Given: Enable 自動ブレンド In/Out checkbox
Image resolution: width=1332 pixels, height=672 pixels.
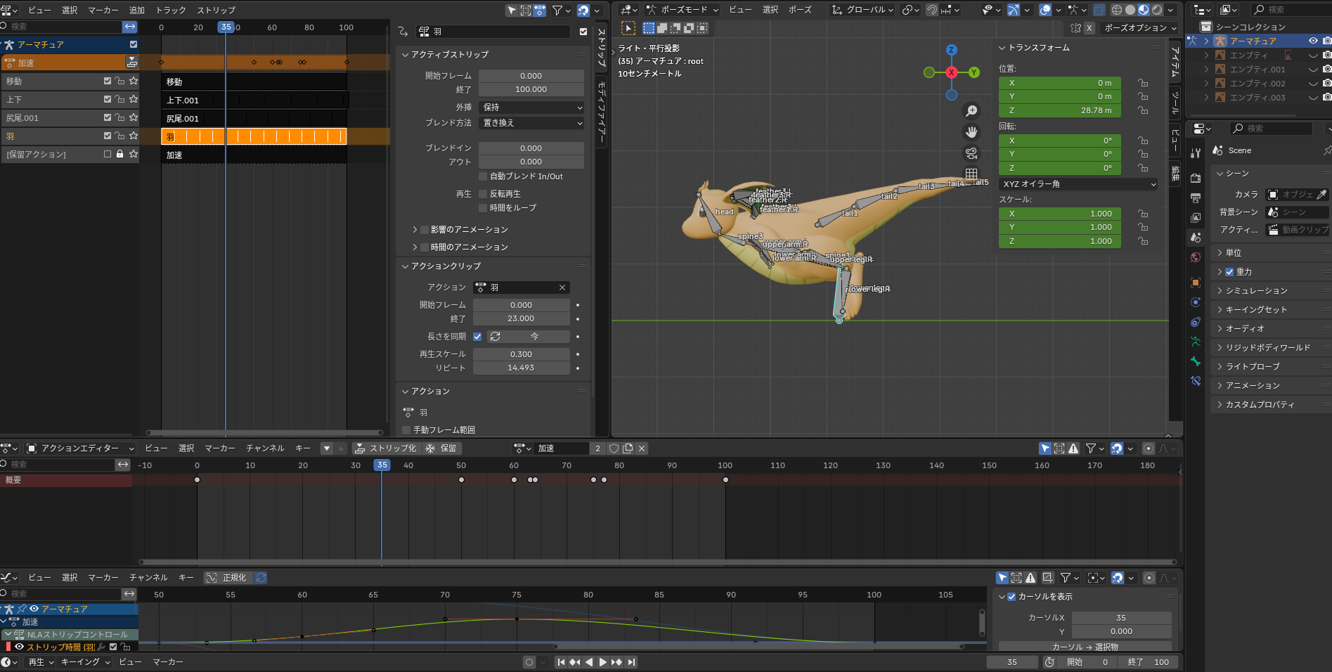Looking at the screenshot, I should coord(483,176).
